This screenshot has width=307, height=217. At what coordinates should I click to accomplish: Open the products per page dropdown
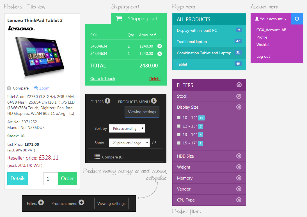point(129,143)
